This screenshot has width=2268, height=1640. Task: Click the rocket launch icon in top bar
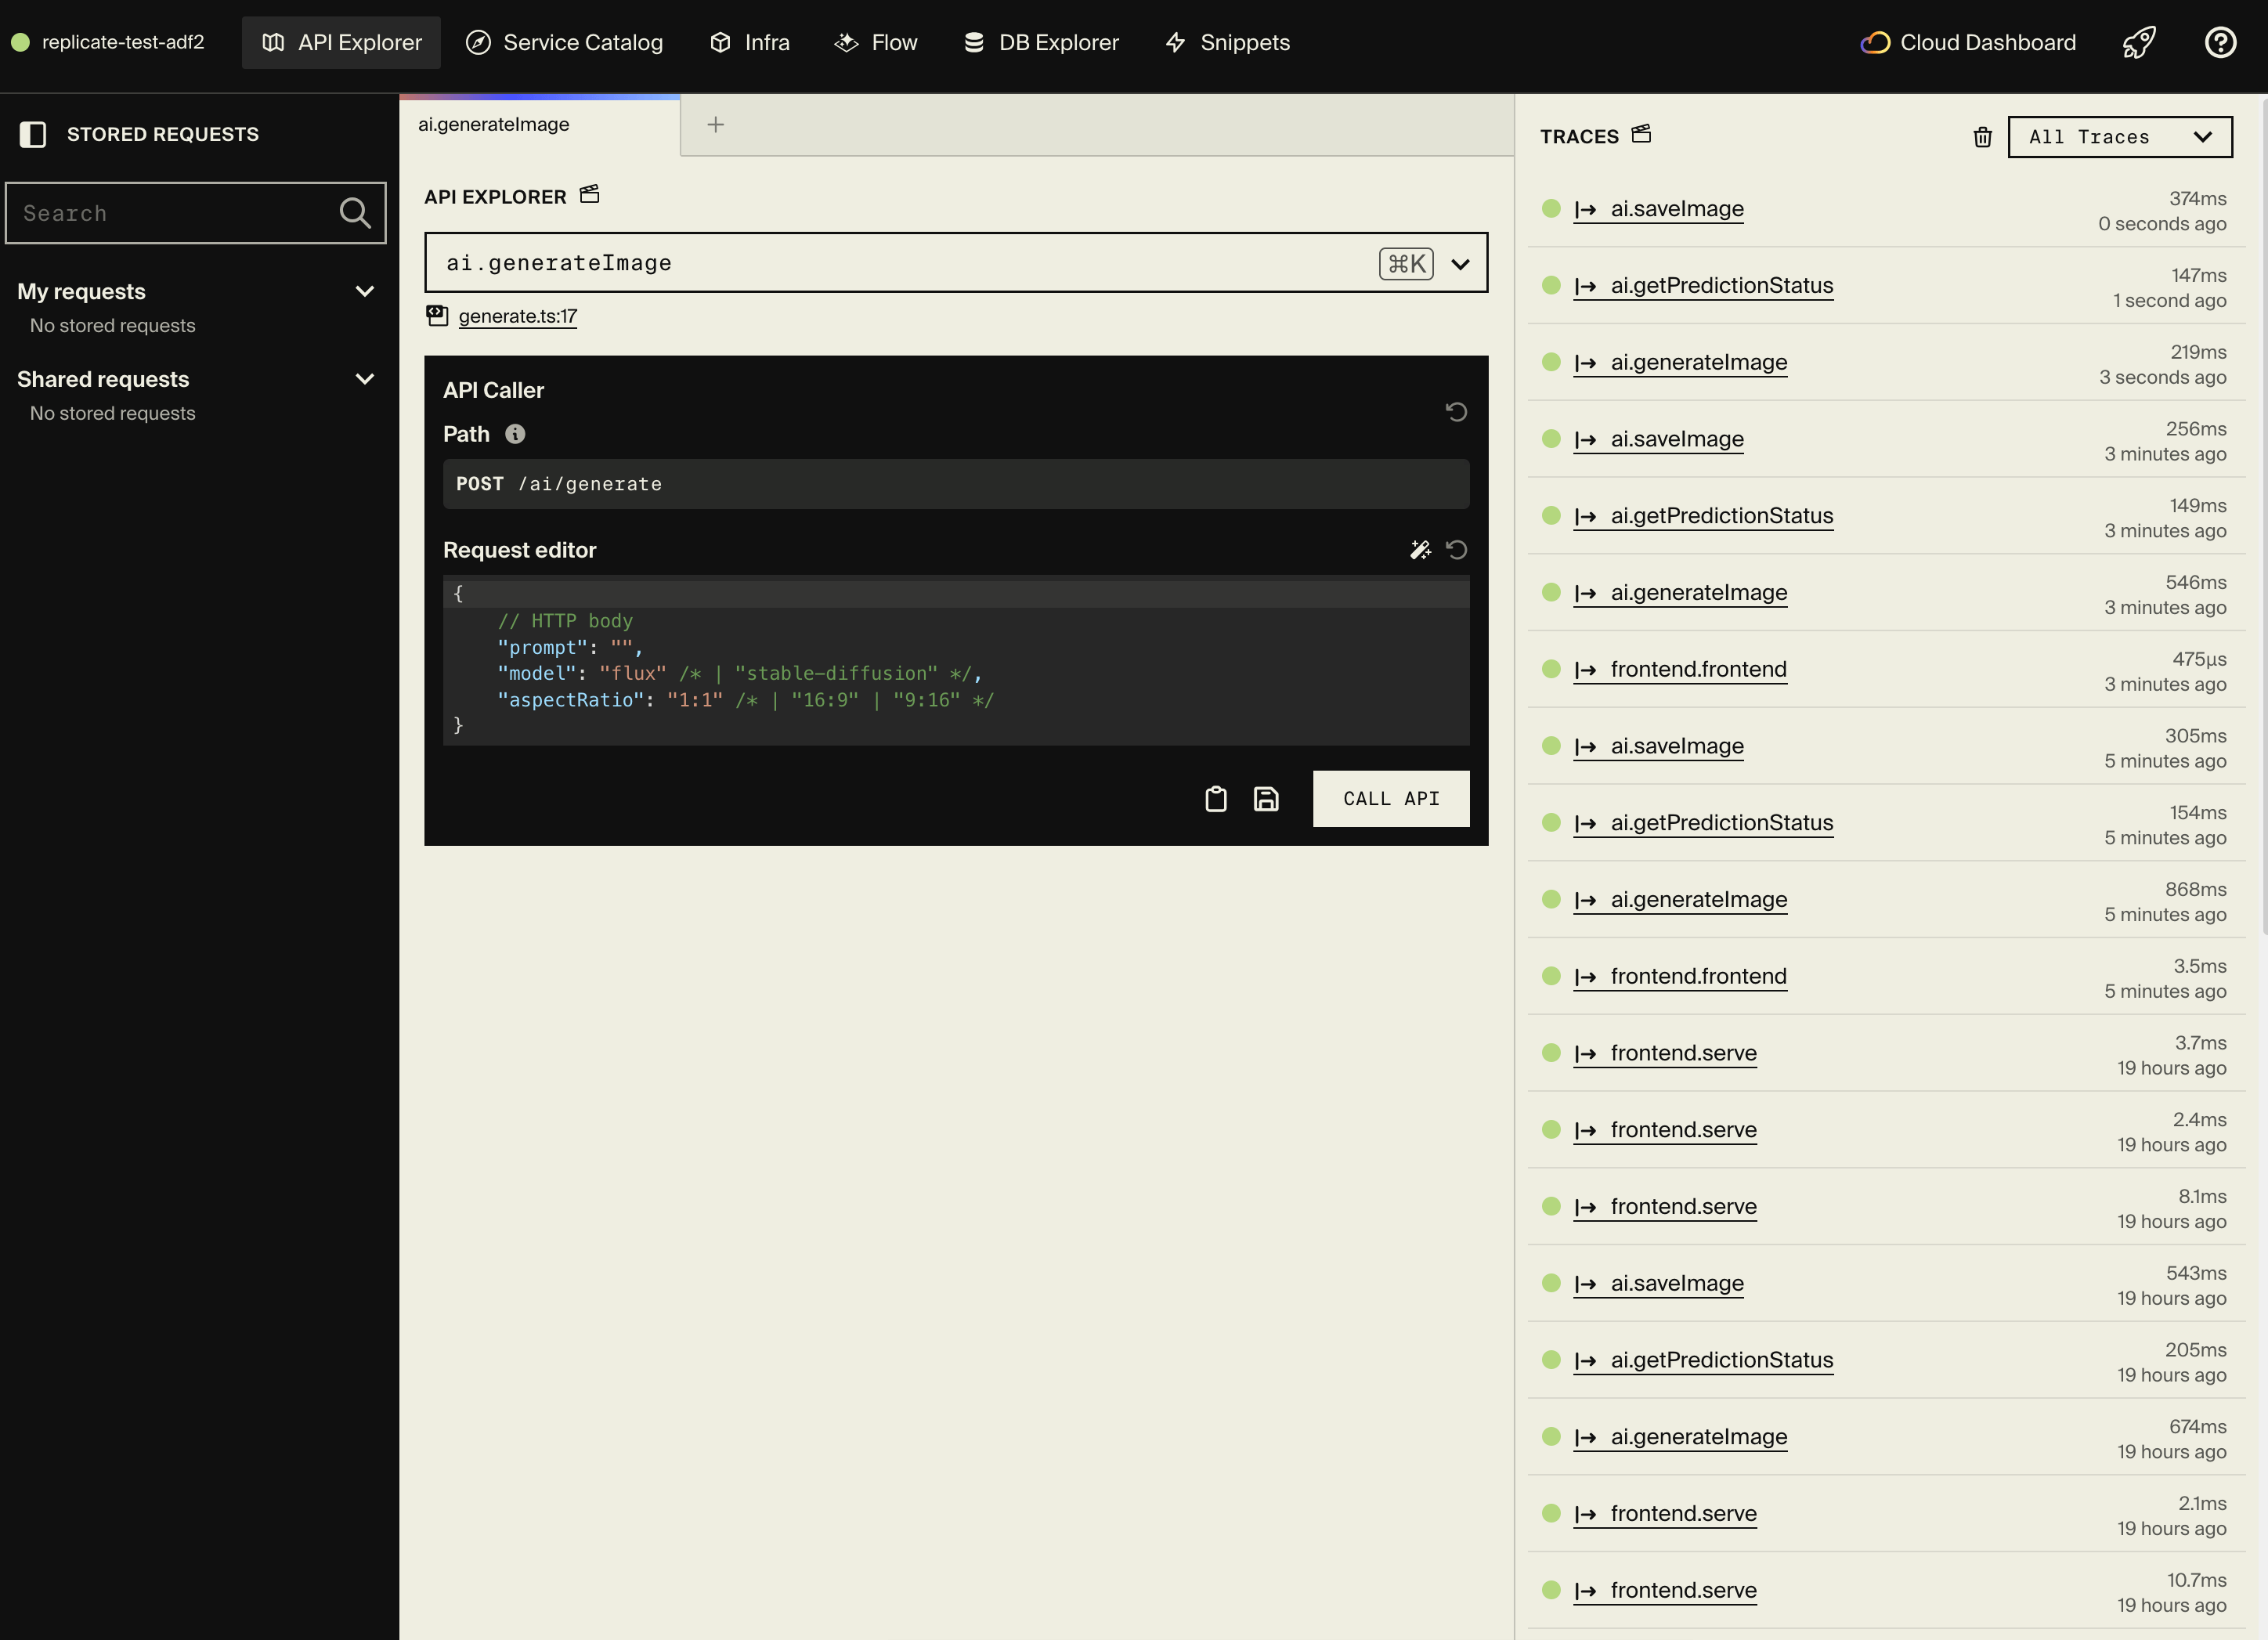click(x=2139, y=42)
